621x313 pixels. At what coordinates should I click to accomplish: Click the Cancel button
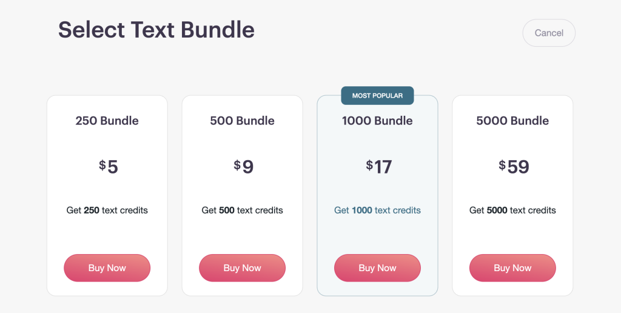[x=549, y=33]
